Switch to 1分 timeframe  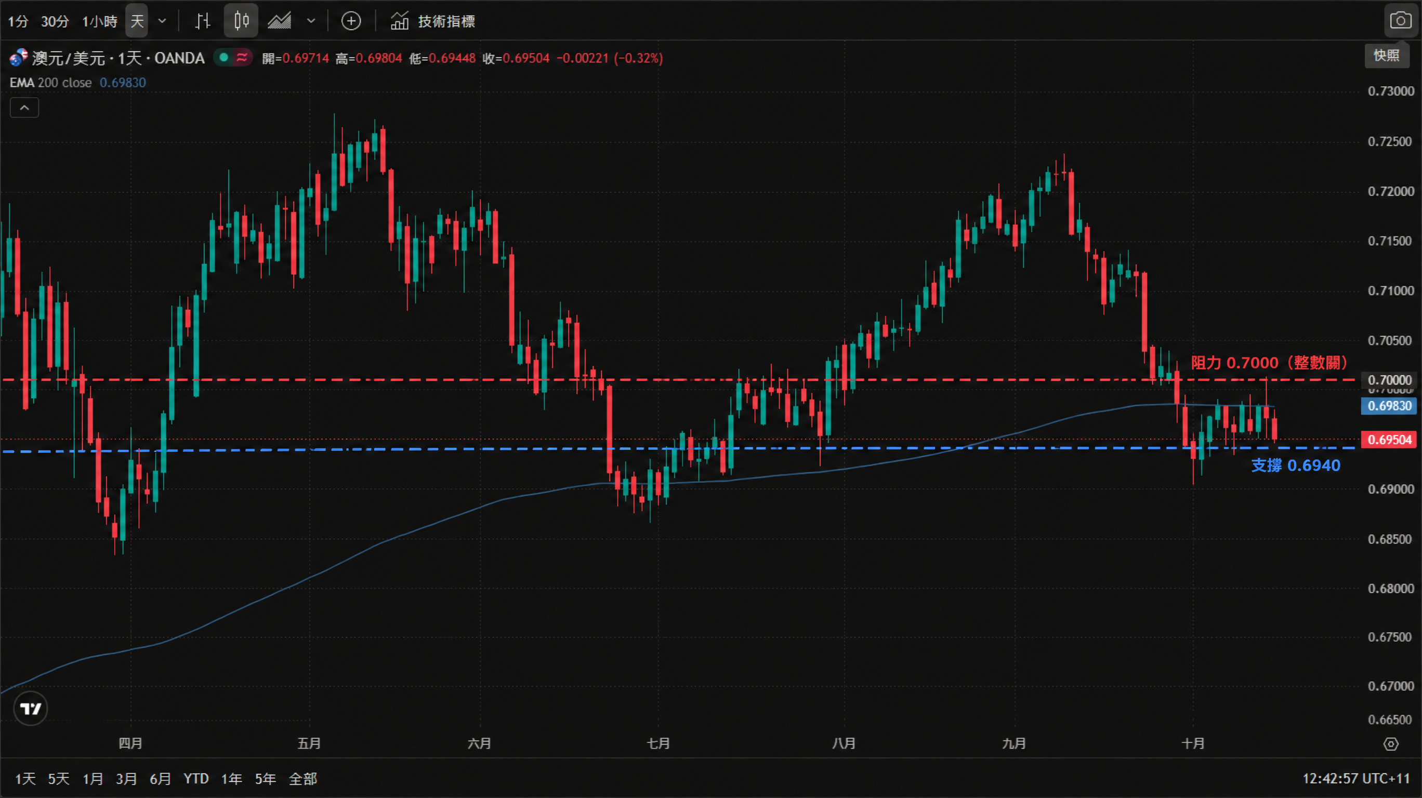click(18, 21)
